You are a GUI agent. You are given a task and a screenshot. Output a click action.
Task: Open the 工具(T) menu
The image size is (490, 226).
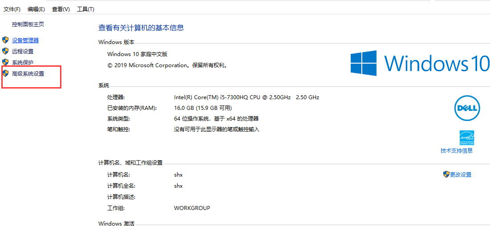(85, 9)
